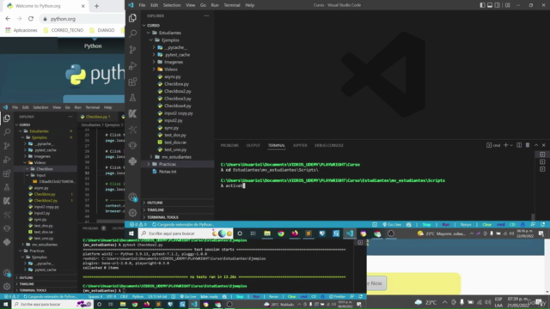Toggle secondary side bar in front VS Code title bar
The height and width of the screenshot is (309, 550).
click(x=498, y=5)
